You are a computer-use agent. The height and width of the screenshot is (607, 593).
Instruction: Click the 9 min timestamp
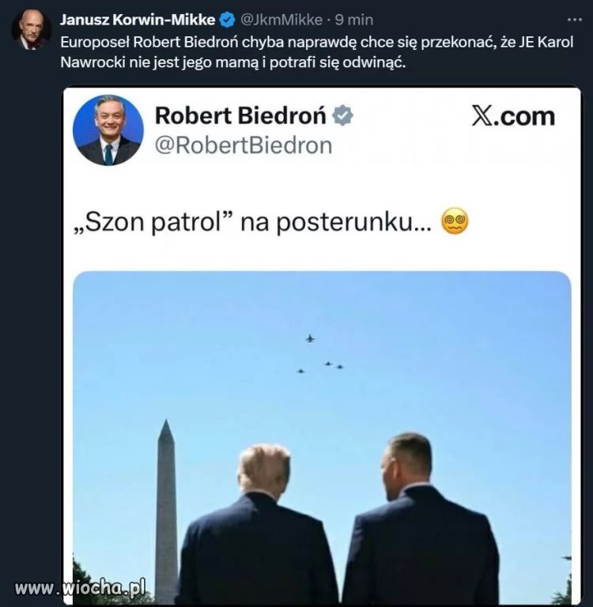[354, 20]
